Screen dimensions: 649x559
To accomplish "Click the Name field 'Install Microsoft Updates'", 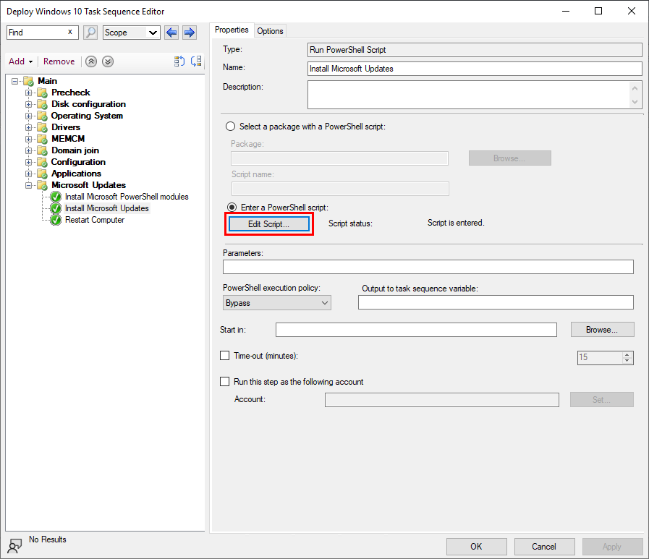I will click(x=475, y=69).
